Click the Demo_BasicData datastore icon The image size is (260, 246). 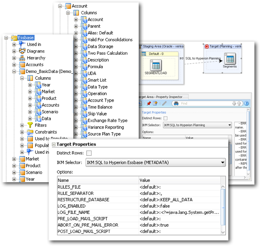coord(22,72)
